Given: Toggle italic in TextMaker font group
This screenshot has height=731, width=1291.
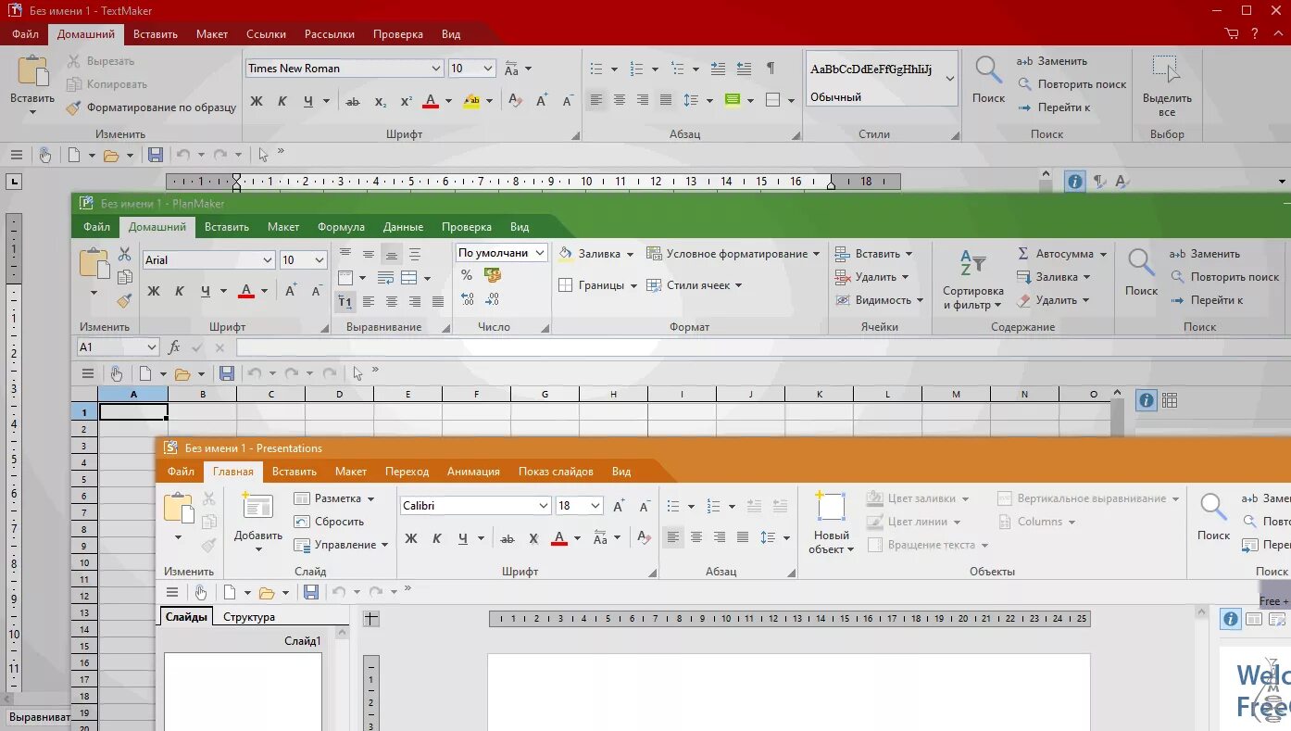Looking at the screenshot, I should pos(282,101).
